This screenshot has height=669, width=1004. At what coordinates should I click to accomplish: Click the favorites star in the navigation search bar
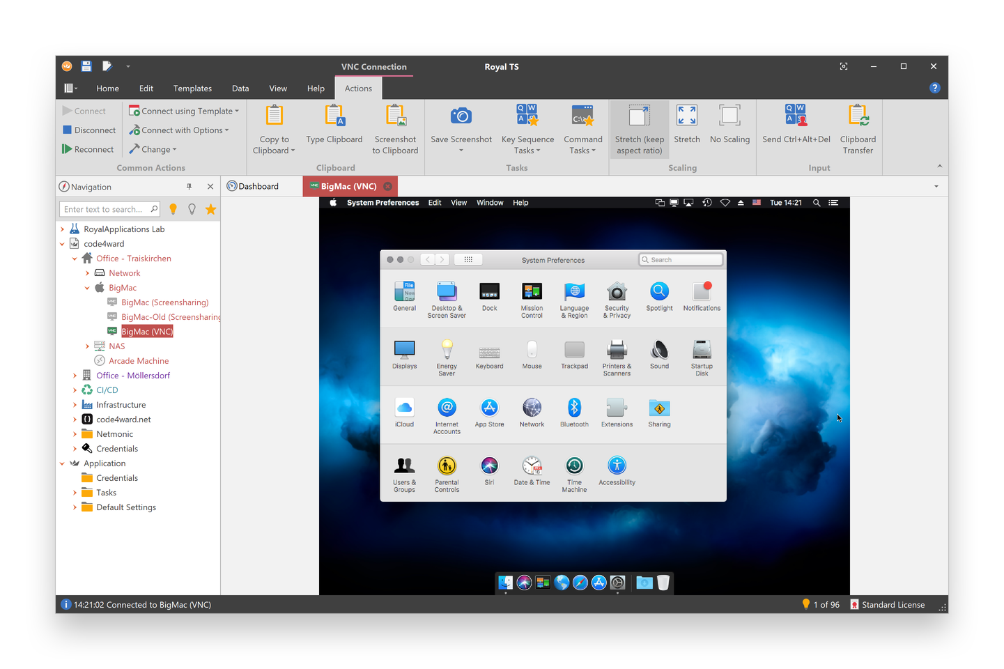coord(210,208)
